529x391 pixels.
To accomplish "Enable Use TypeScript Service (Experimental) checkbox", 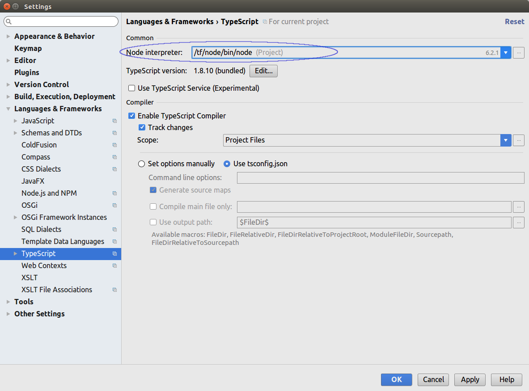I will (132, 88).
